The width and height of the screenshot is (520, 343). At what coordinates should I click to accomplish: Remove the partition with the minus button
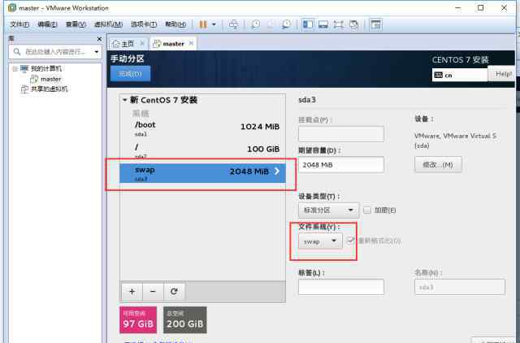(153, 291)
